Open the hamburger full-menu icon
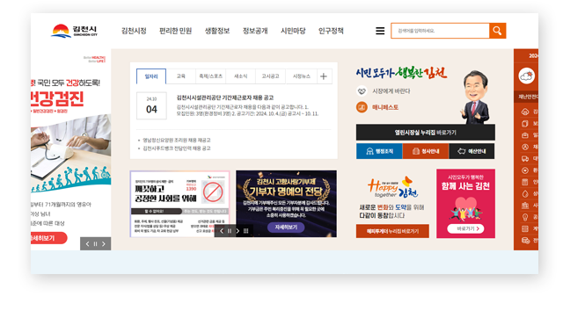The height and width of the screenshot is (318, 563). pyautogui.click(x=380, y=31)
